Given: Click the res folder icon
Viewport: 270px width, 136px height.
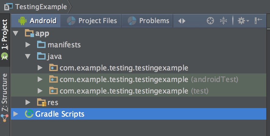Looking at the screenshot, I should [x=41, y=103].
